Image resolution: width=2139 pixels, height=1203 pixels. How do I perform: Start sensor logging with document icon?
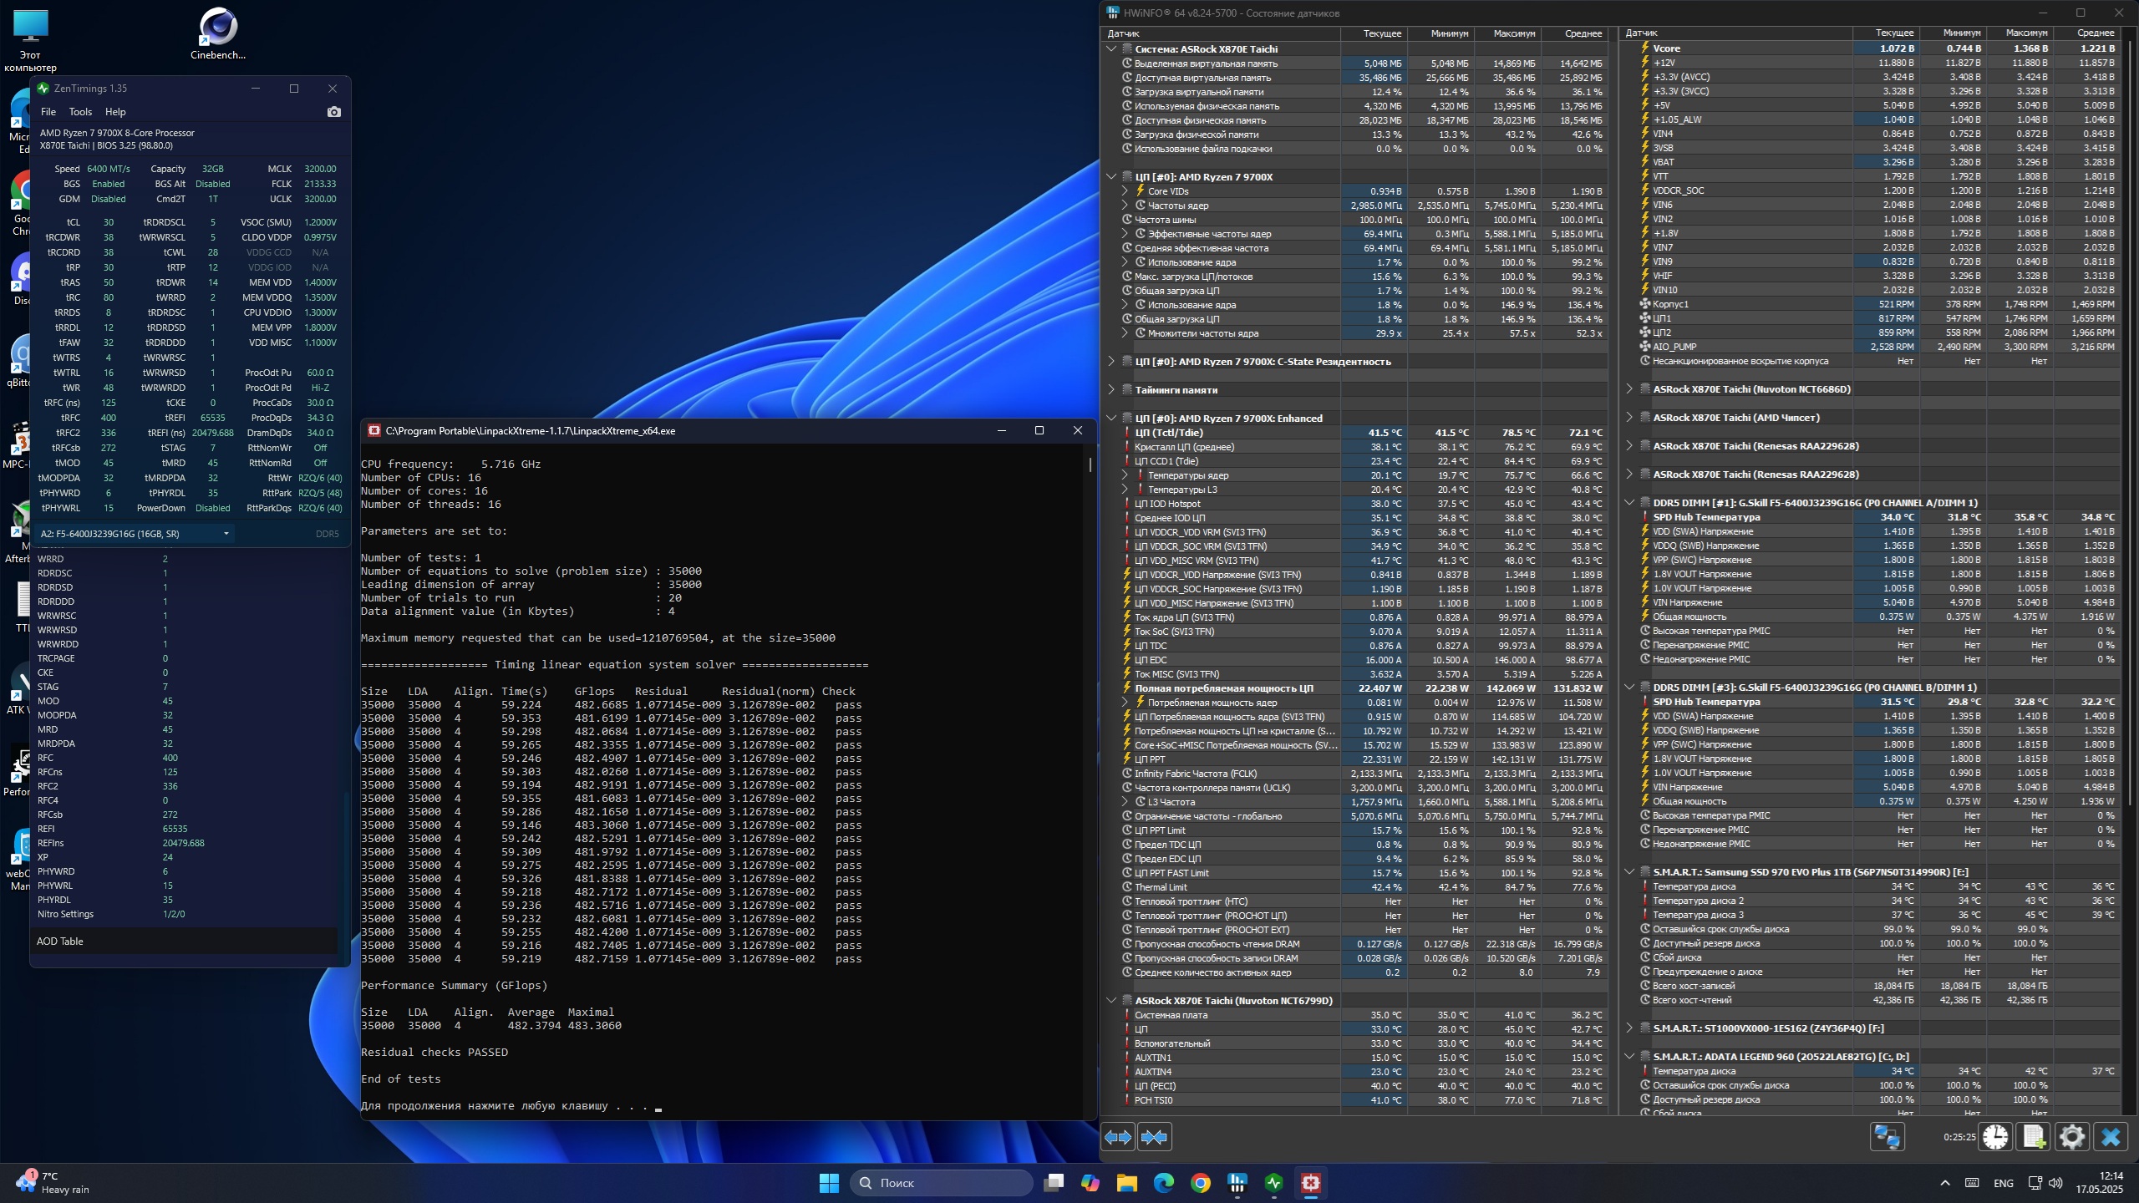[2034, 1137]
